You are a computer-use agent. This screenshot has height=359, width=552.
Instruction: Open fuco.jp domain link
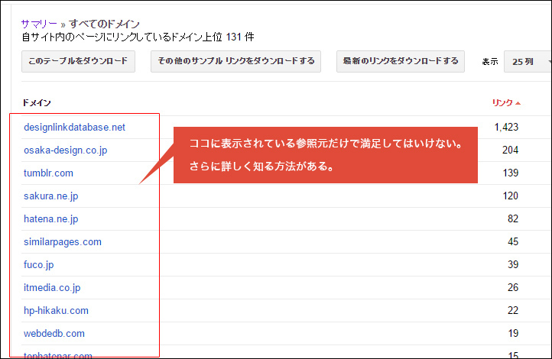tap(38, 265)
